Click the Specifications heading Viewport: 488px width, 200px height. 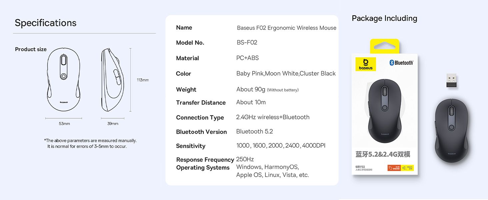pos(46,23)
